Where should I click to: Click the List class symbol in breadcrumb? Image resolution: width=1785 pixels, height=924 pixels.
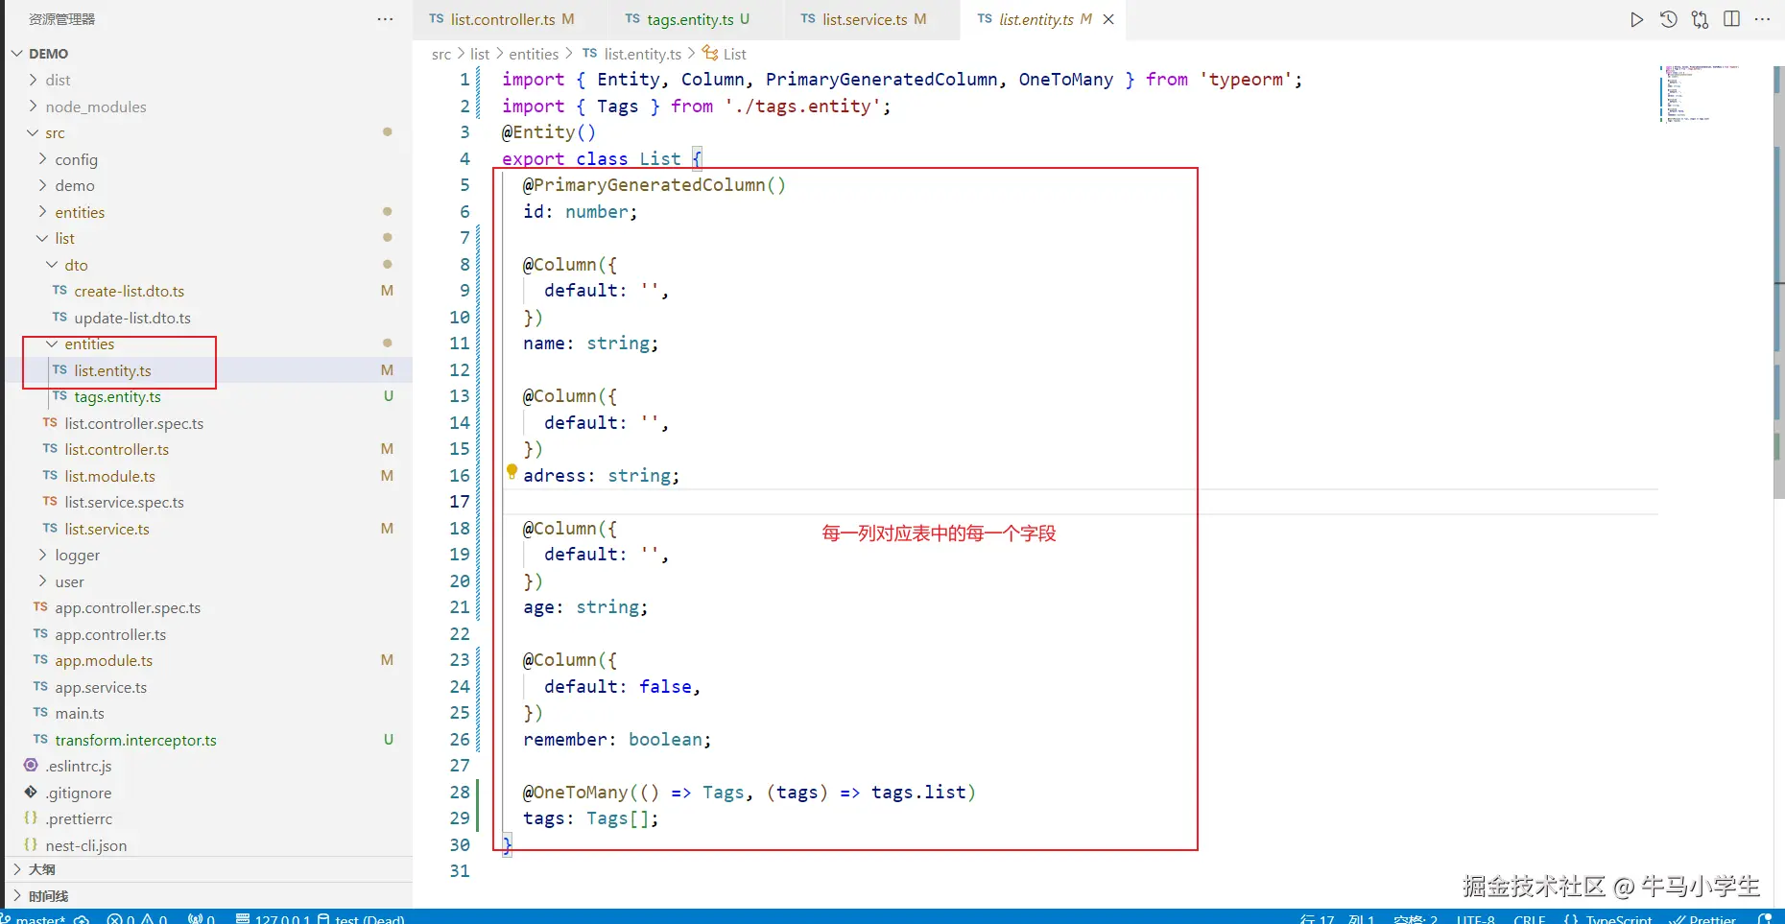point(726,54)
